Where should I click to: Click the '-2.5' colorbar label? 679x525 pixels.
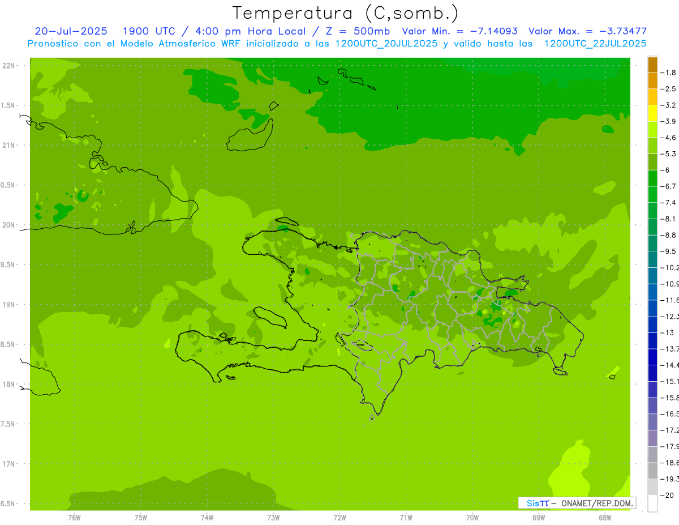pos(668,89)
